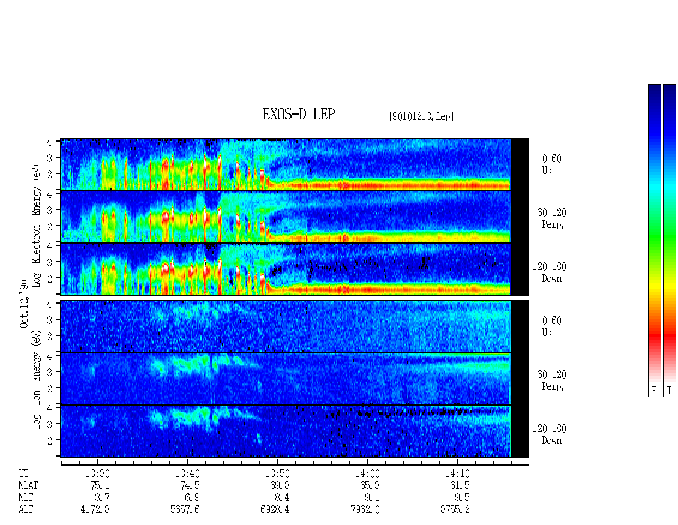
Task: Click the ALT value 5657.6
Action: tap(185, 510)
